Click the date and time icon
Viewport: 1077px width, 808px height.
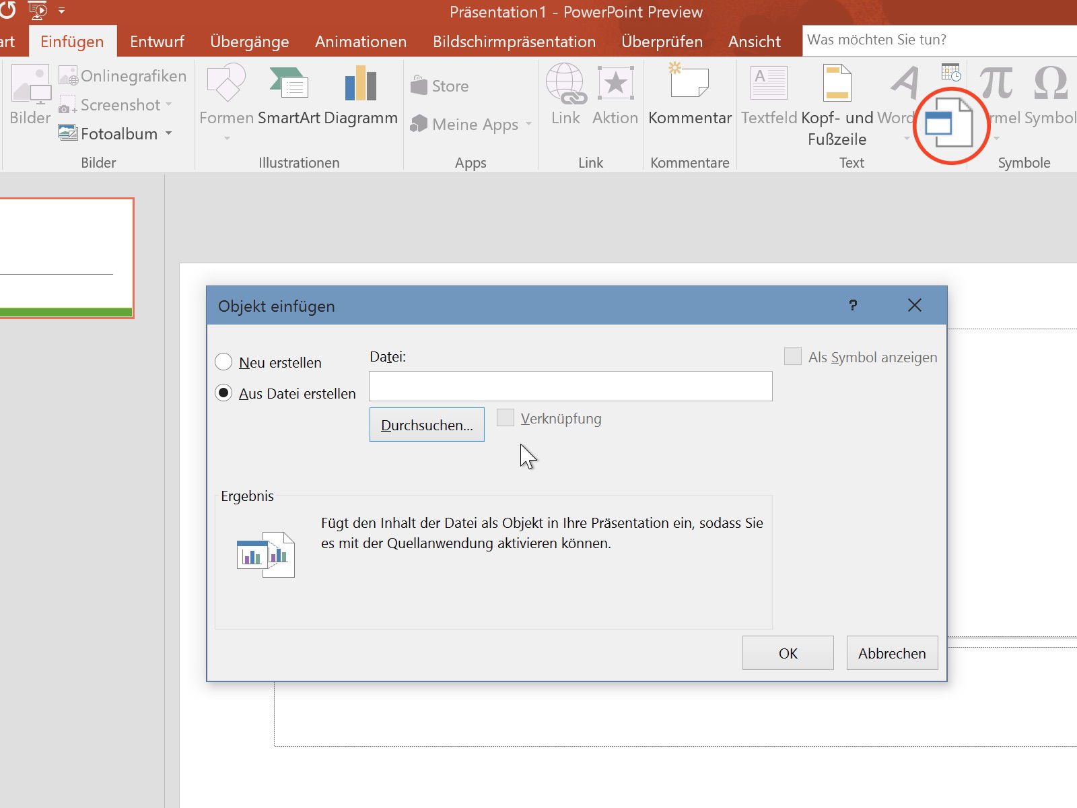951,72
